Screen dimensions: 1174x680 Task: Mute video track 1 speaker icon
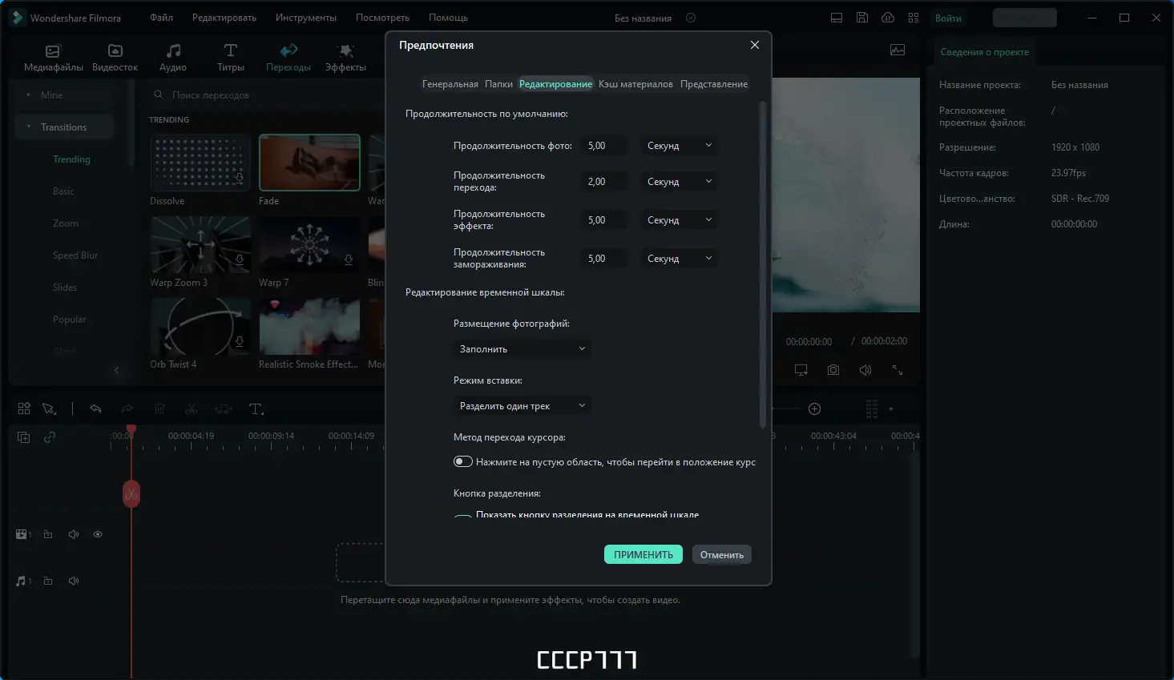74,534
